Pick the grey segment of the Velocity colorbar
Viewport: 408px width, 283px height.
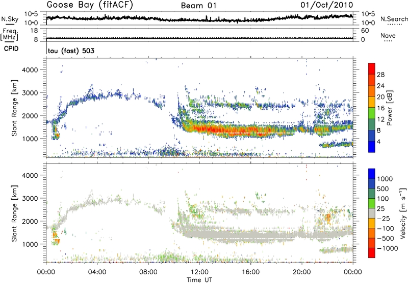pos(372,214)
